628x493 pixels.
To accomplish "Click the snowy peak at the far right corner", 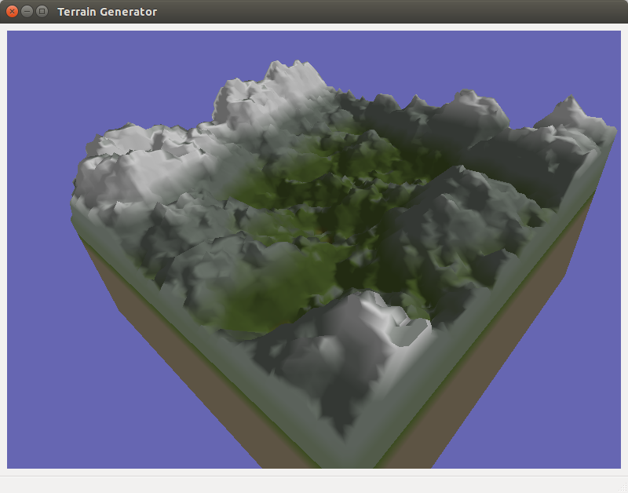I will click(573, 114).
